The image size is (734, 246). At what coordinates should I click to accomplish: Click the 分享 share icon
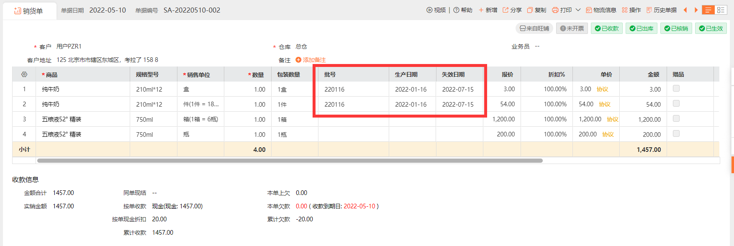pos(506,10)
